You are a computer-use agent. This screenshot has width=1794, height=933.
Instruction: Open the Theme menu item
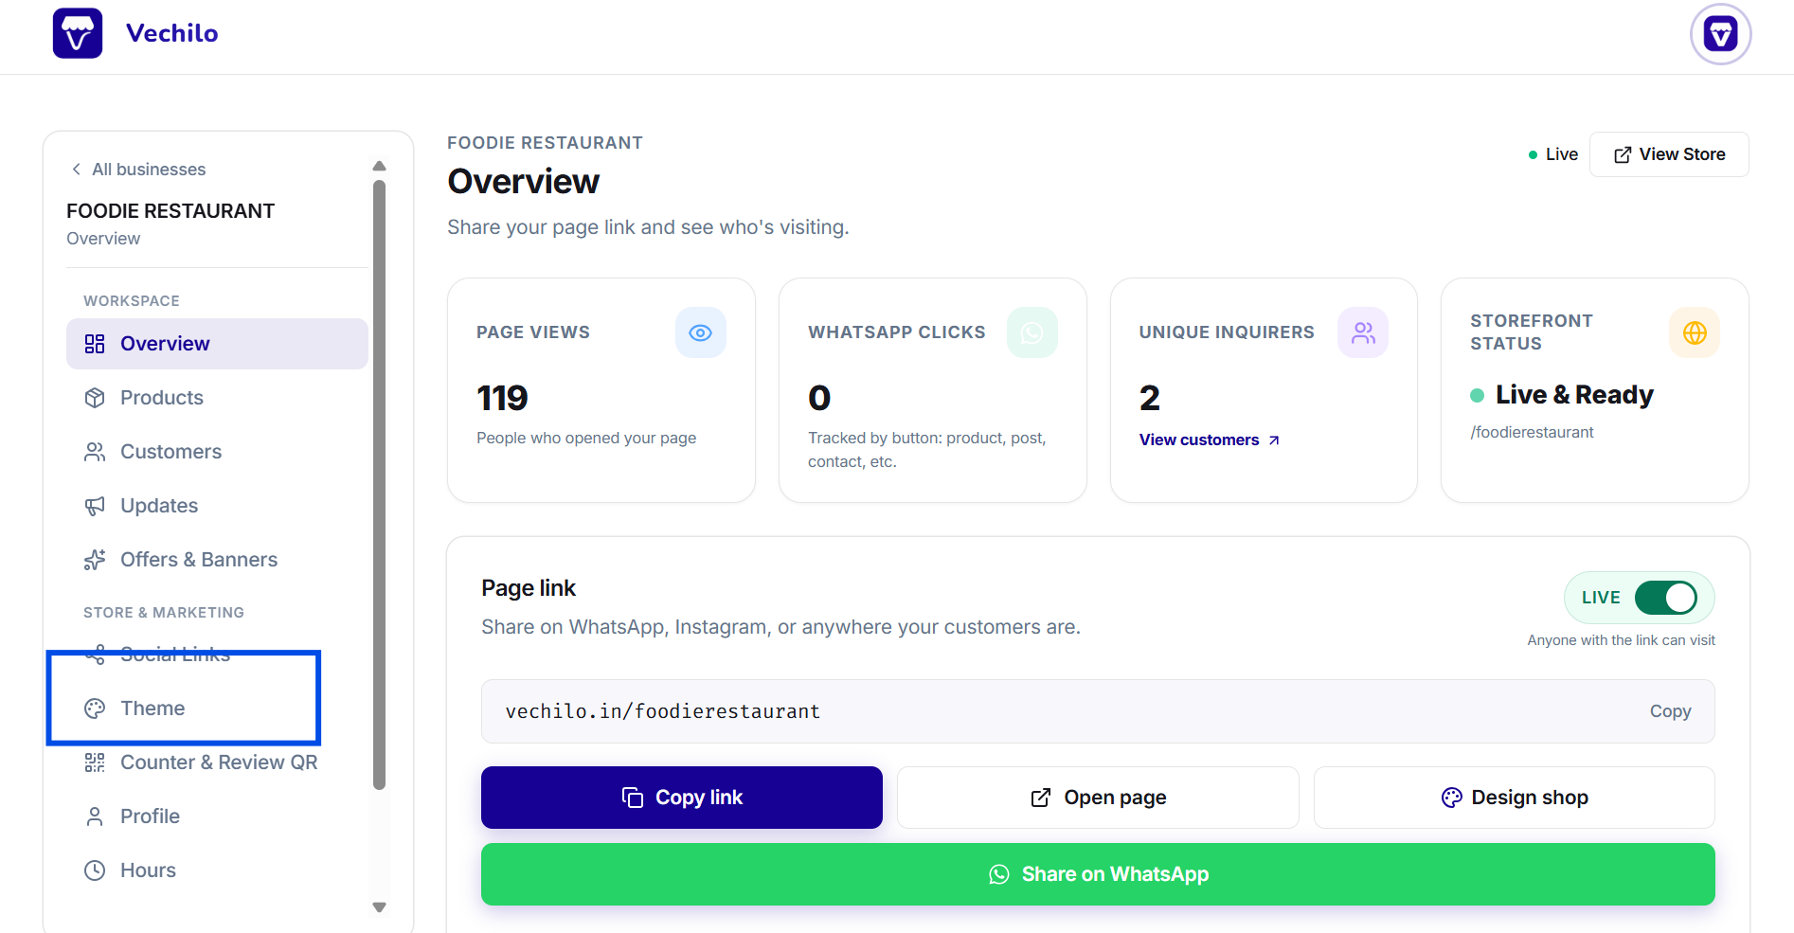(217, 709)
